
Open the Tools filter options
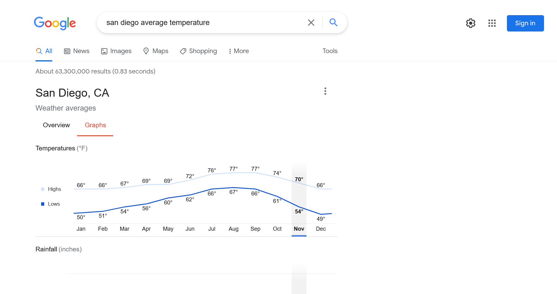pos(330,51)
